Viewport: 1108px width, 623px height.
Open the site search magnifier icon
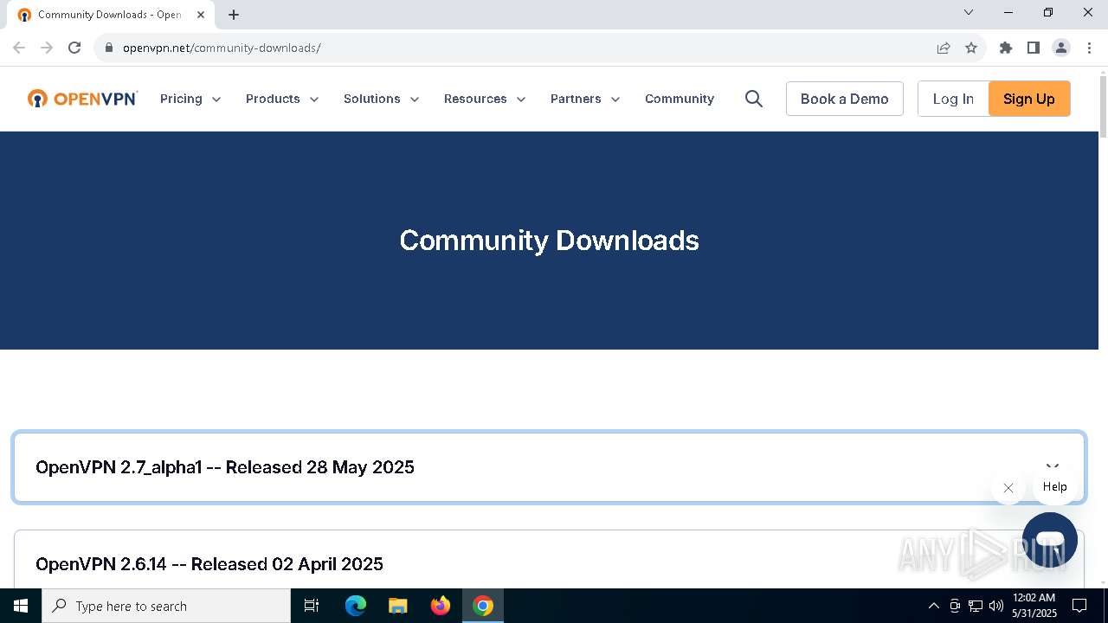tap(754, 99)
